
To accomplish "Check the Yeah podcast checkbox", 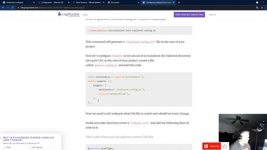I will click(4, 147).
